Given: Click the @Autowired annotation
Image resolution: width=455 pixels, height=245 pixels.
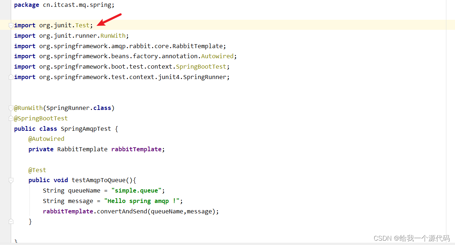Looking at the screenshot, I should 46,139.
